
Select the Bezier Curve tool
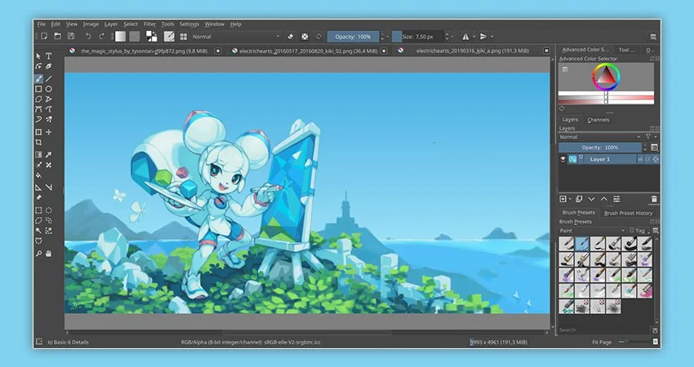click(38, 109)
